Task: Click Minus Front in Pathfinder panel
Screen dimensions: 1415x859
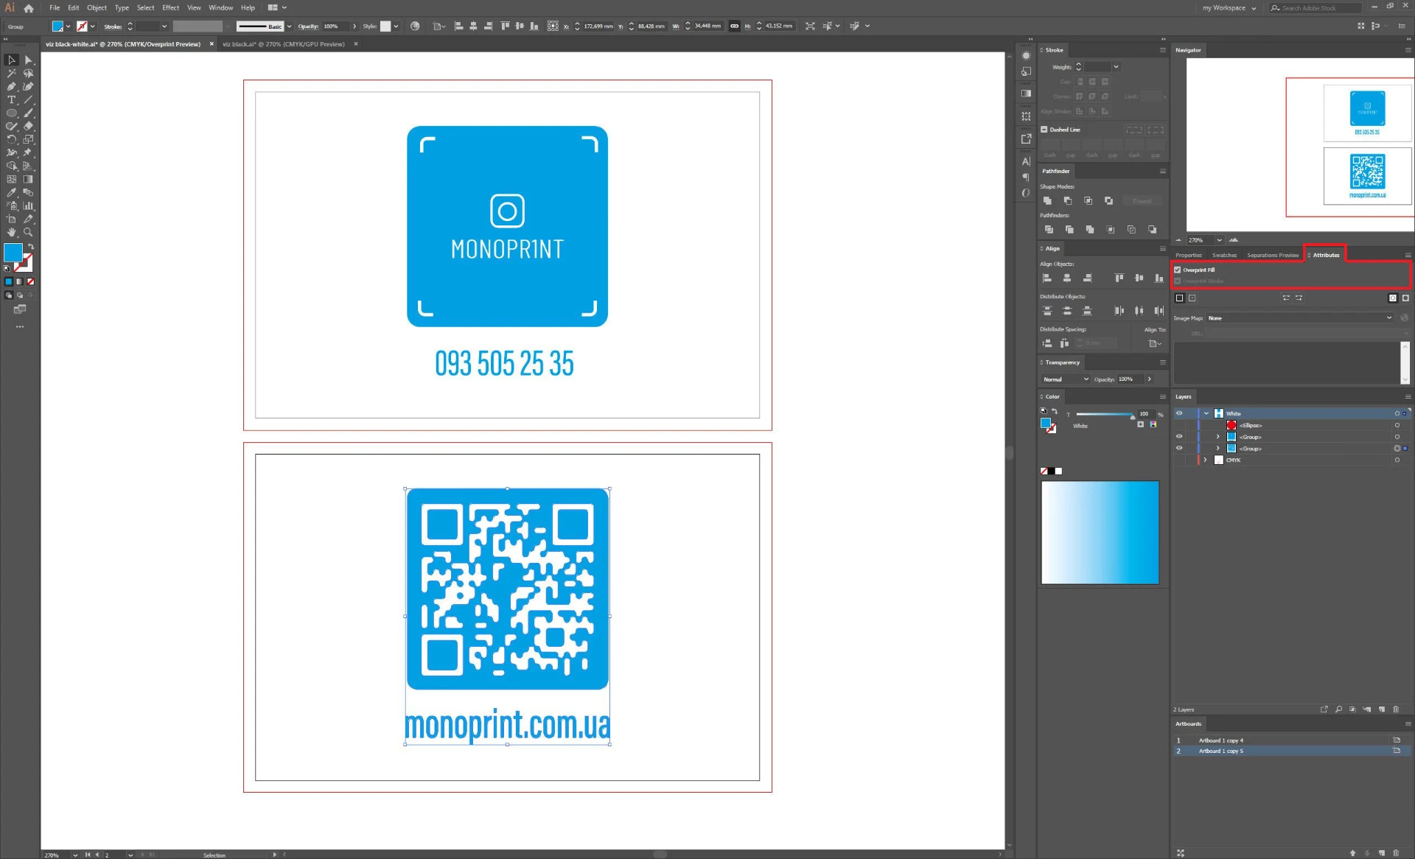Action: point(1068,200)
